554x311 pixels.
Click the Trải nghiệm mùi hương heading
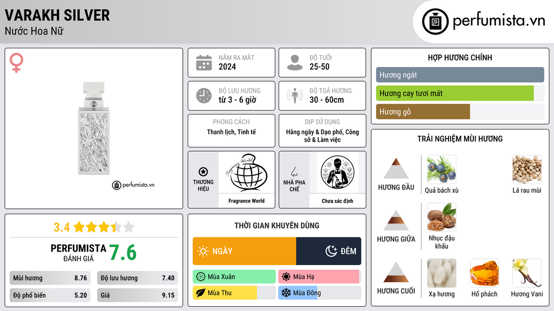(460, 139)
